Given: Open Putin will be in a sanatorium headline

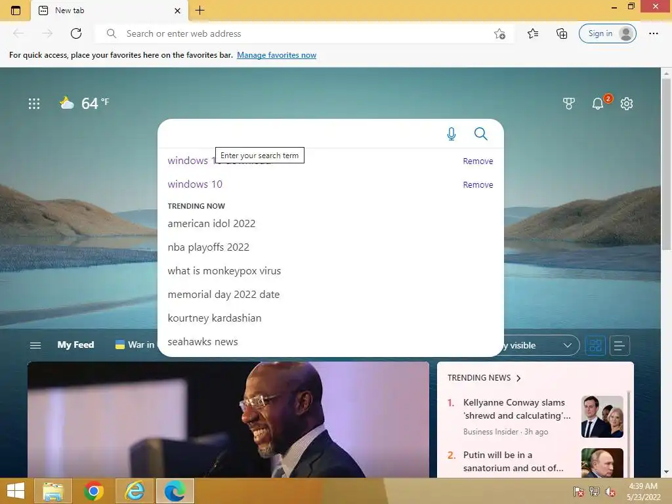Looking at the screenshot, I should tap(513, 461).
